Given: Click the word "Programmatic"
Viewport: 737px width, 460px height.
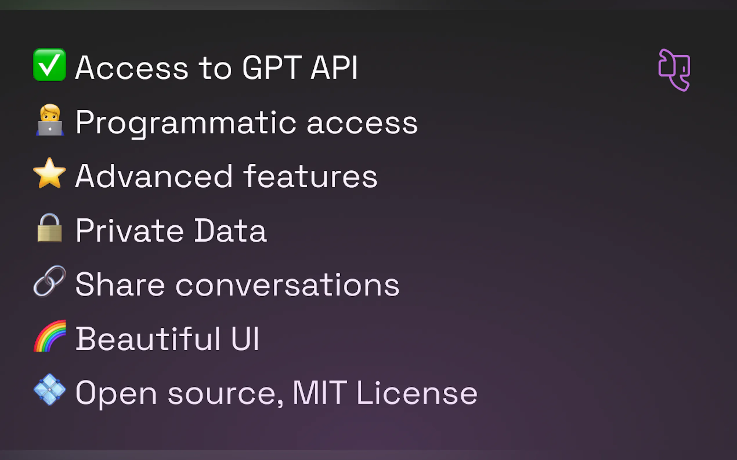Looking at the screenshot, I should (x=185, y=123).
